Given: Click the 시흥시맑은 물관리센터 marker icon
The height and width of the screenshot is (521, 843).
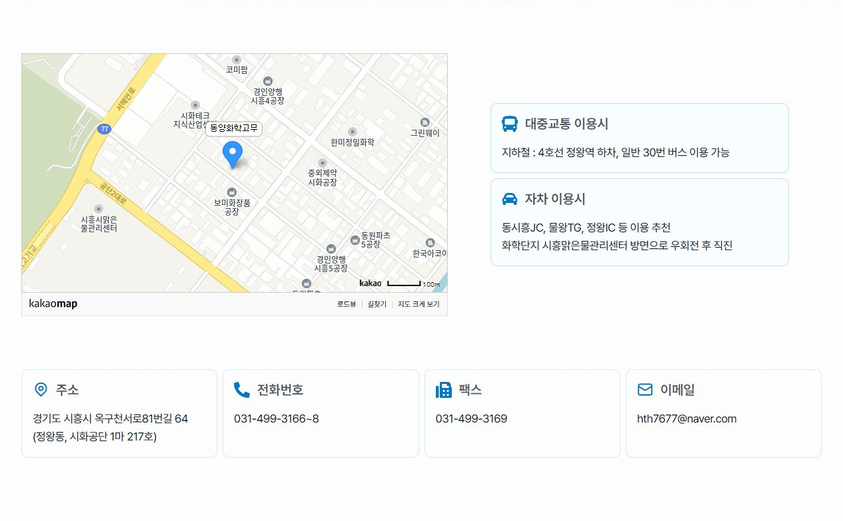Looking at the screenshot, I should [x=99, y=209].
